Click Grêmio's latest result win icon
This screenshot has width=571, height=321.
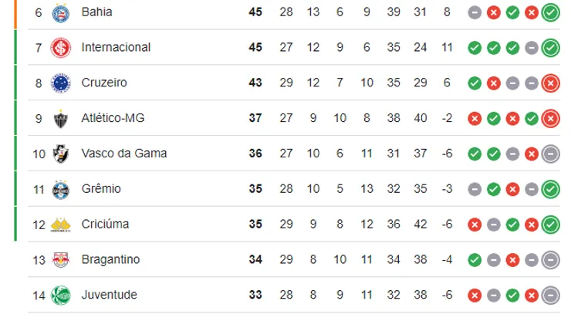pyautogui.click(x=550, y=189)
